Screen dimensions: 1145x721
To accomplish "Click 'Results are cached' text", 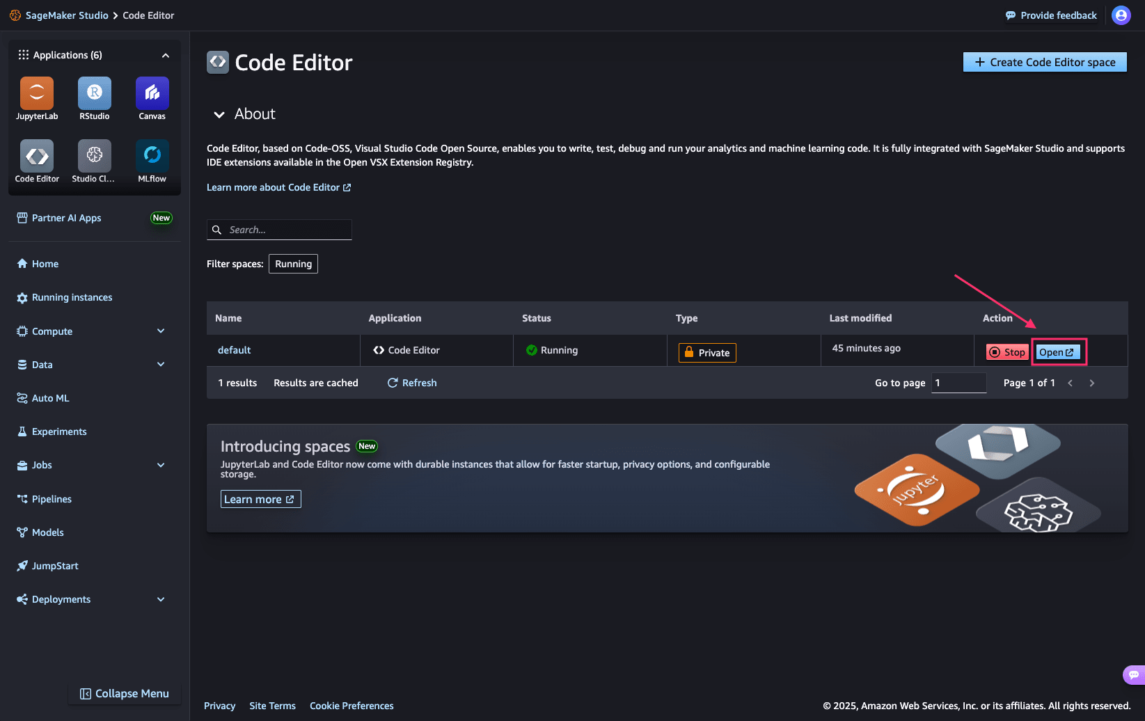I will [x=316, y=383].
